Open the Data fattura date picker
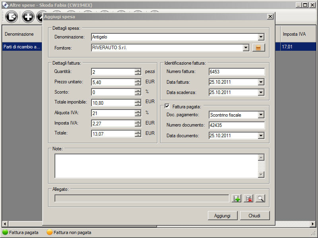The width and height of the screenshot is (318, 238). [x=261, y=82]
